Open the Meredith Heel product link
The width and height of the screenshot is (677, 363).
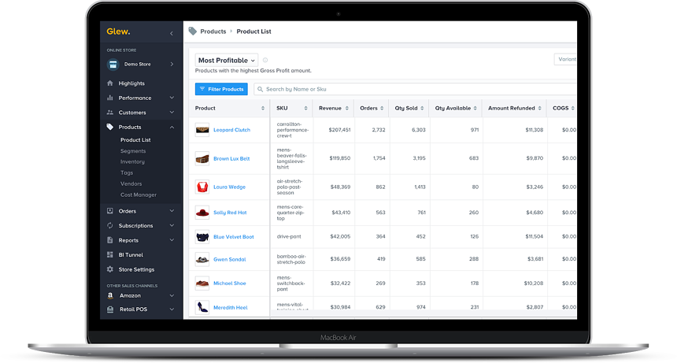[x=231, y=308]
